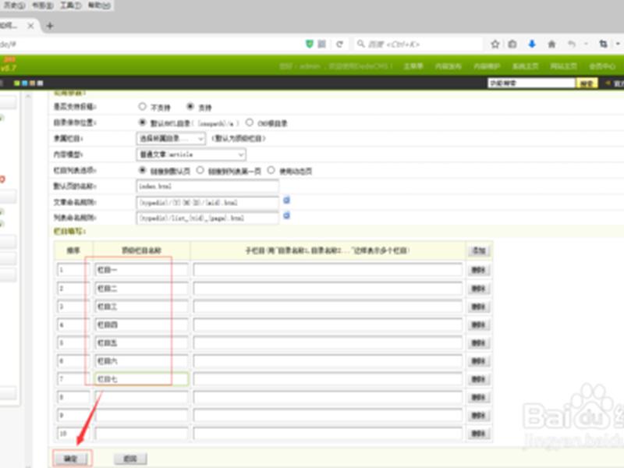Open the bookmarks library icon beside star
Image resolution: width=624 pixels, height=468 pixels.
pos(512,44)
